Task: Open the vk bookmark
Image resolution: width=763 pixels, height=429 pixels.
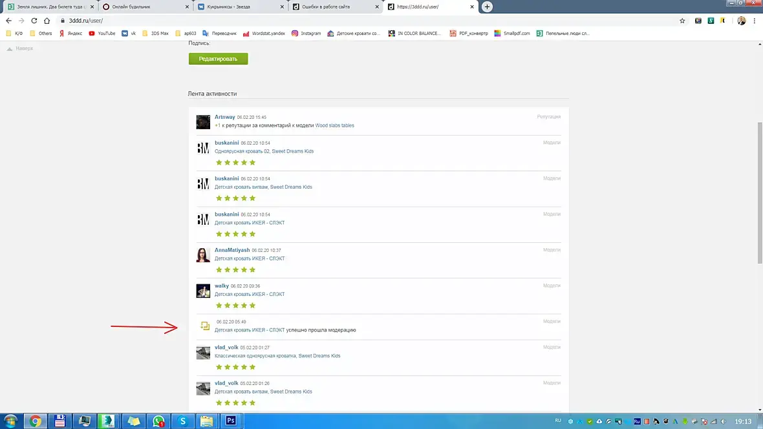Action: [x=129, y=34]
